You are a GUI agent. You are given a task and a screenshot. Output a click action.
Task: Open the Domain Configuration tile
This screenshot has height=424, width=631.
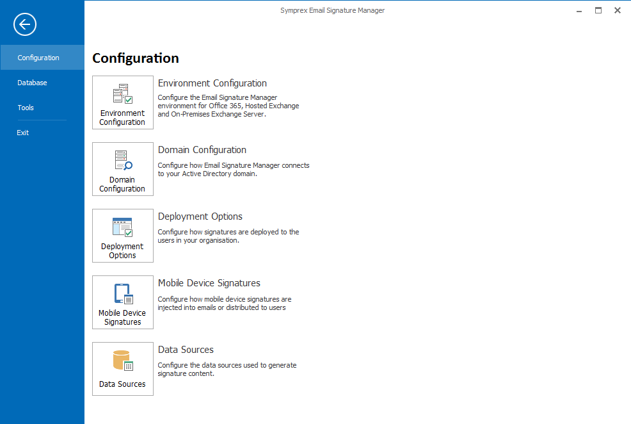123,169
